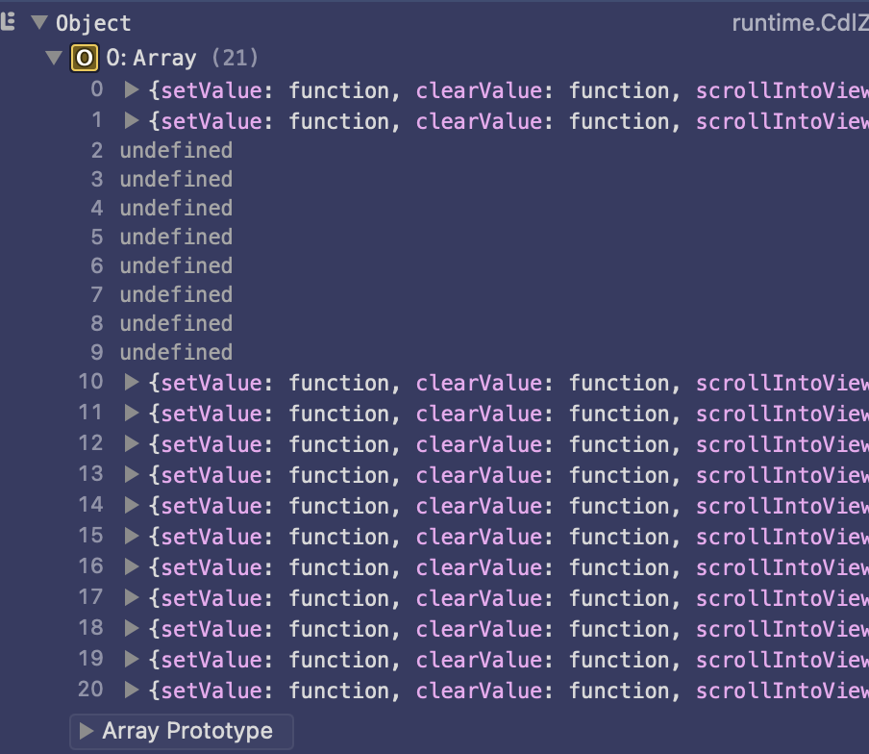Select the undefined value at index 9

click(176, 353)
